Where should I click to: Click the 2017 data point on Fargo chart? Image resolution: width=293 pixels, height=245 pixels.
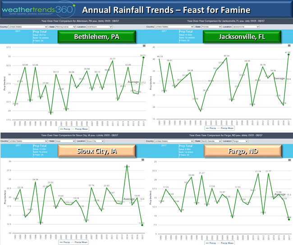(x=287, y=218)
